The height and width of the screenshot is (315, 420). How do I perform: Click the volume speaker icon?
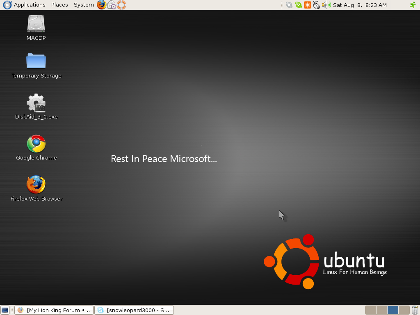pyautogui.click(x=326, y=5)
